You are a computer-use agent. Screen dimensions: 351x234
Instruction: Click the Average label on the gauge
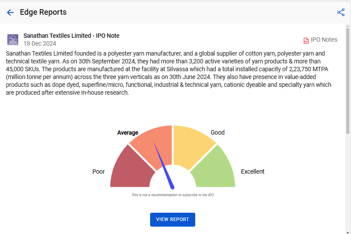coord(128,132)
